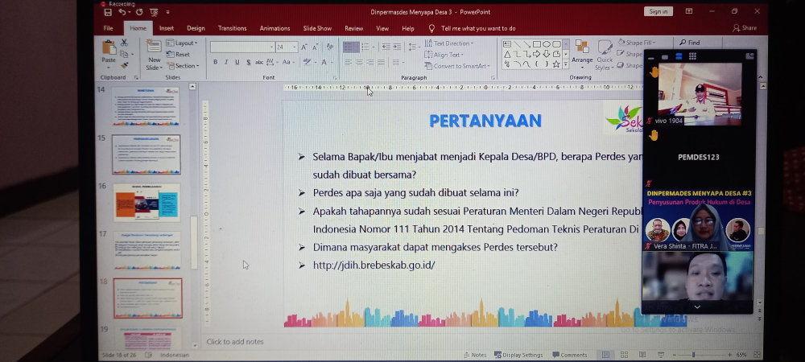The height and width of the screenshot is (362, 805).
Task: Click the Find button
Action: coord(690,43)
